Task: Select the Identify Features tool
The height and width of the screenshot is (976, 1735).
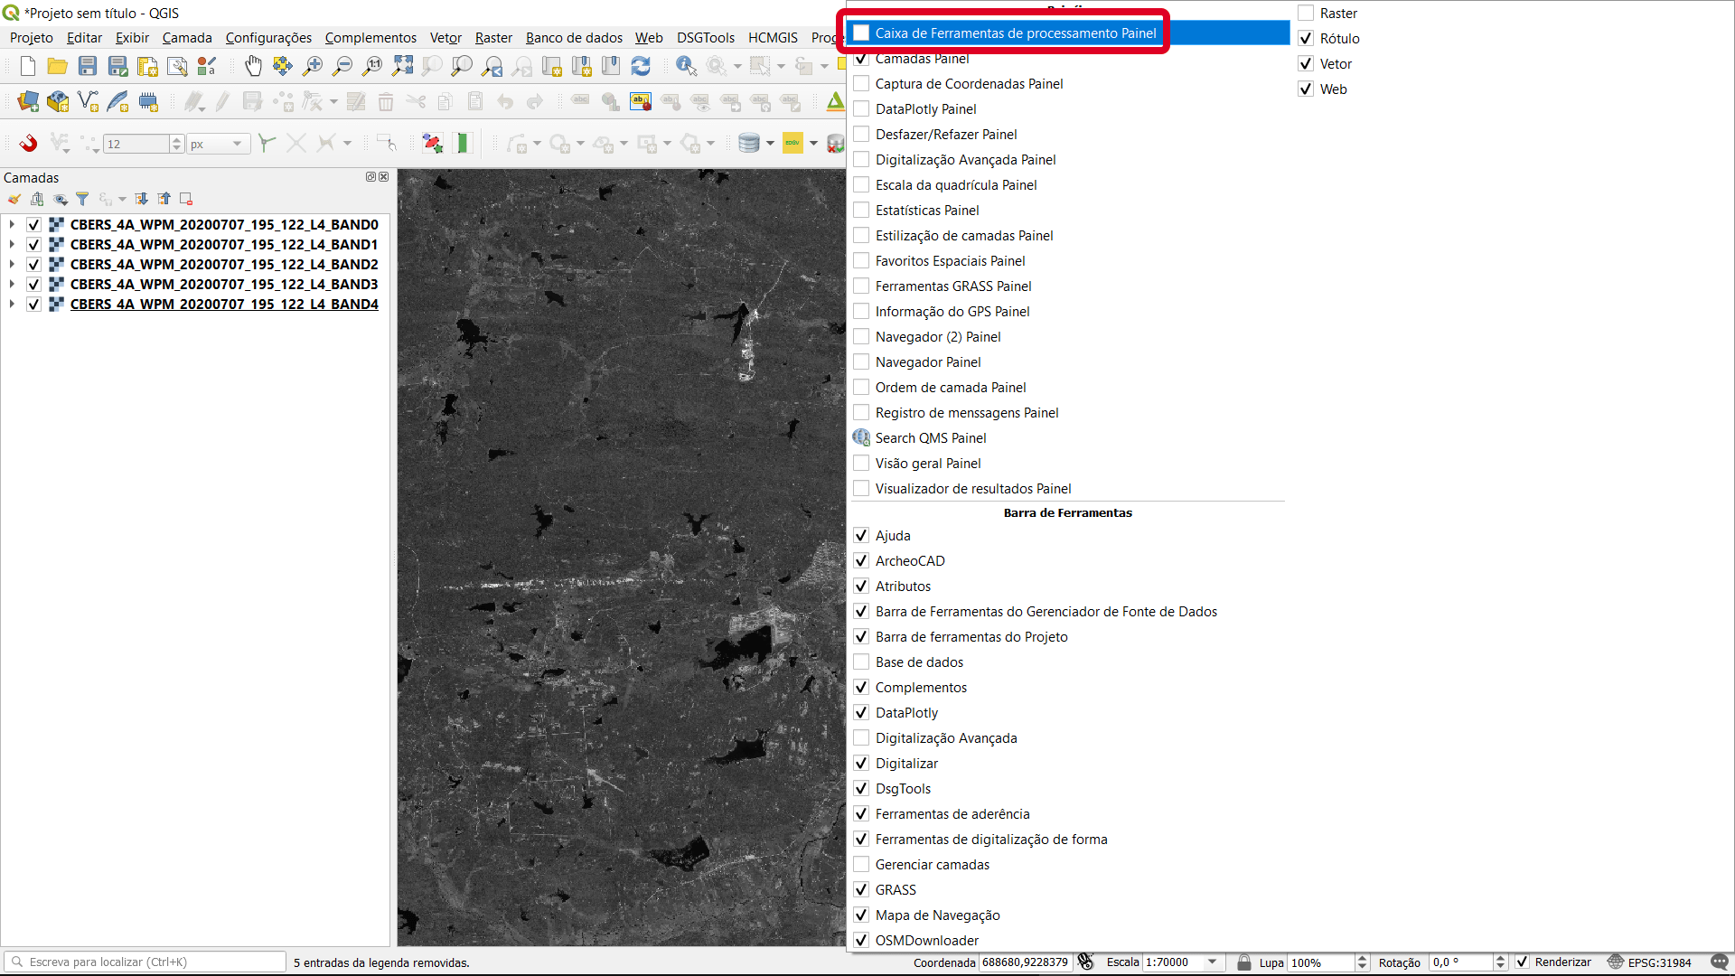Action: [x=686, y=66]
